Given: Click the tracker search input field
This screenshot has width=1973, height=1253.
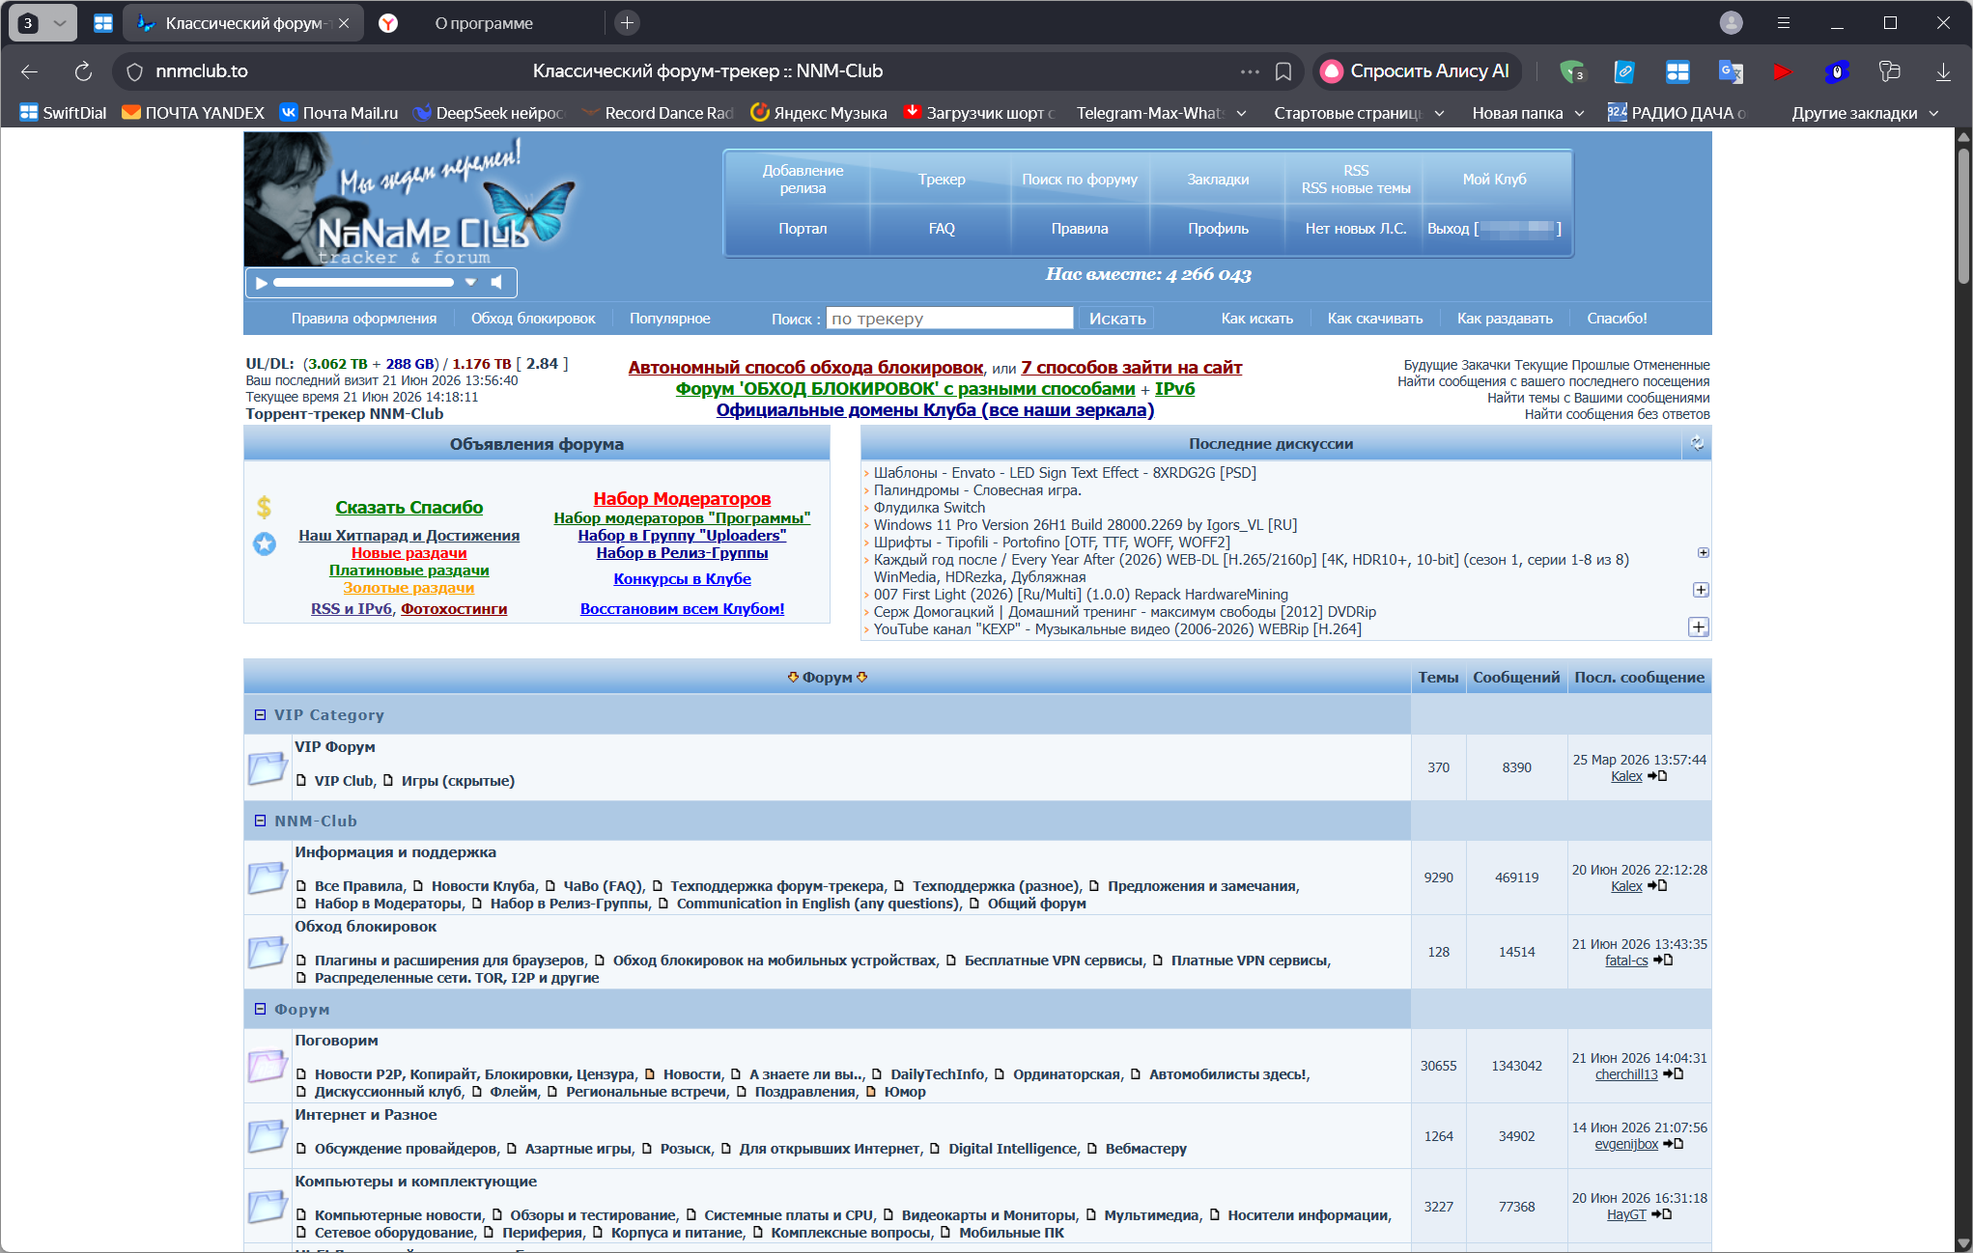Looking at the screenshot, I should 949,319.
